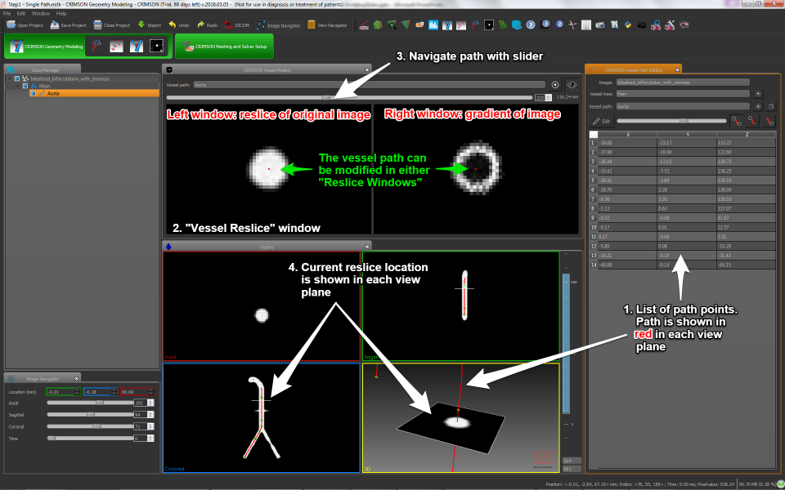Click CRIMSON Meshing and Solver Setup button
Screen dimensions: 785x490
(225, 47)
